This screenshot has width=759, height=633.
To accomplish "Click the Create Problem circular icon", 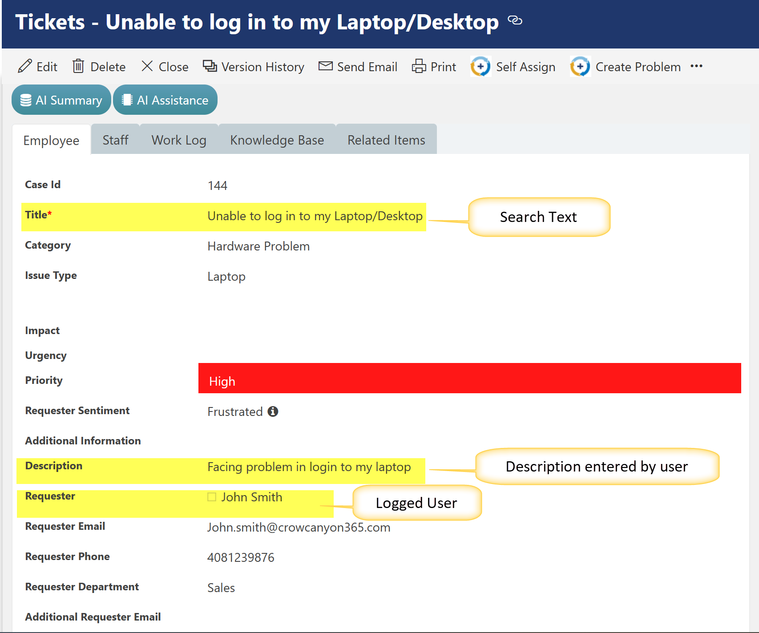I will [581, 67].
